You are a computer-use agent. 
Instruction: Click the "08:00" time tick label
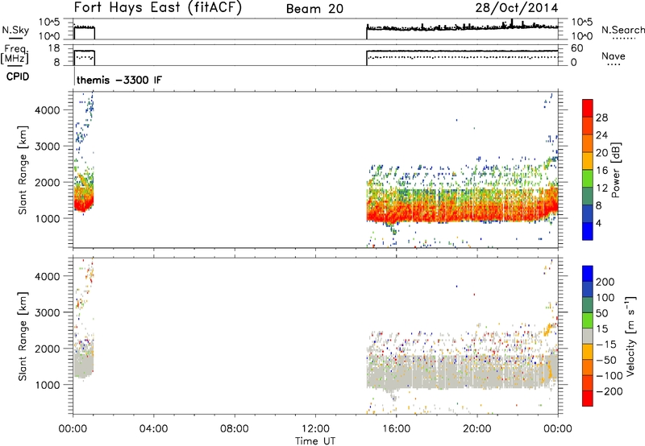(235, 429)
